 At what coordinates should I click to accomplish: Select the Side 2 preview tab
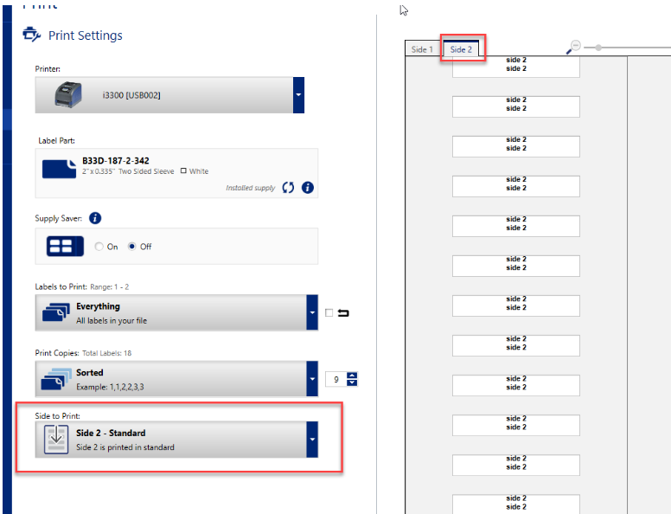(x=461, y=49)
